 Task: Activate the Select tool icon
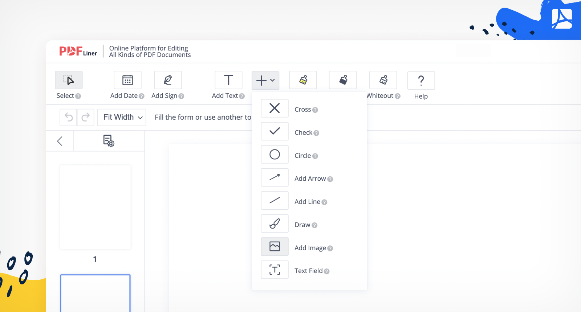coord(69,80)
